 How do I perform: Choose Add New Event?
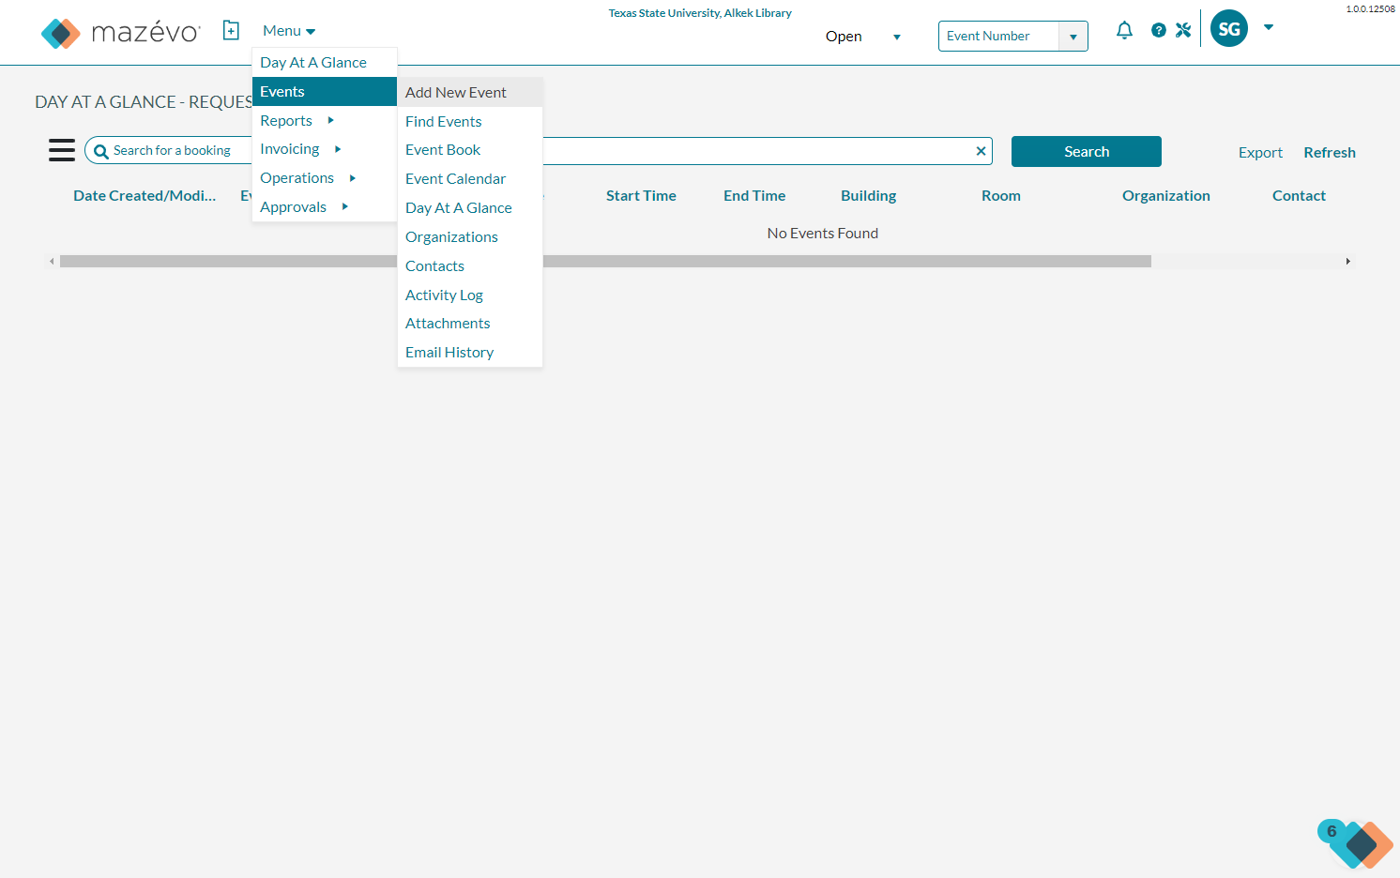click(x=470, y=92)
